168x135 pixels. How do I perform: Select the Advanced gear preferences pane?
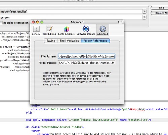click(x=102, y=30)
